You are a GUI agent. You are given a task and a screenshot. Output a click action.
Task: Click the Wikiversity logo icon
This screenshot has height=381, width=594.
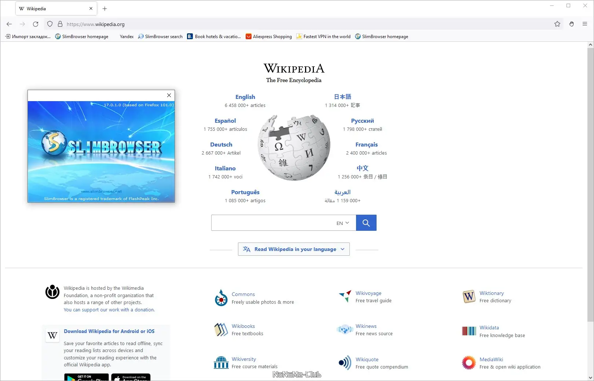click(221, 363)
